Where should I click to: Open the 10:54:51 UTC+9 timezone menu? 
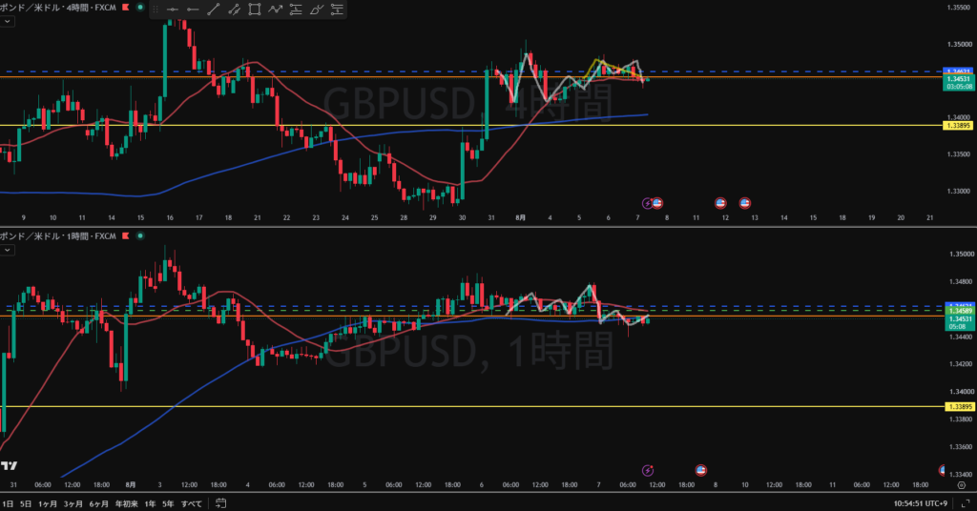(921, 503)
